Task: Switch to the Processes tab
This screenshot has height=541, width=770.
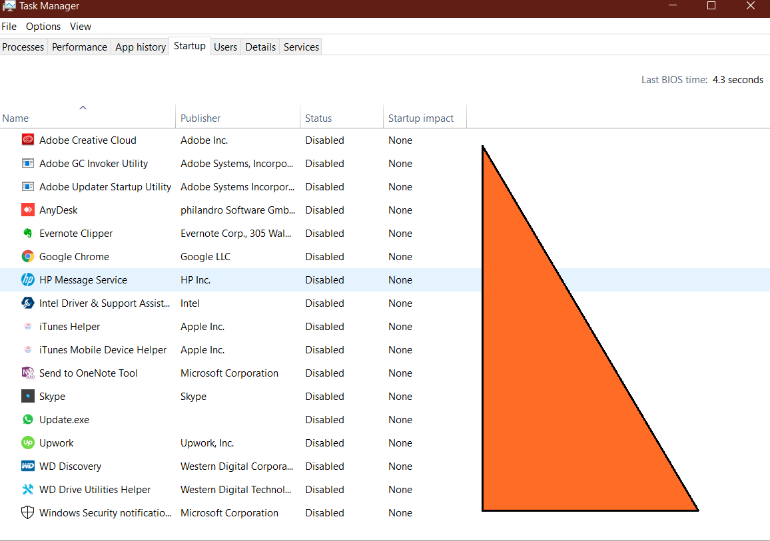Action: pyautogui.click(x=23, y=47)
